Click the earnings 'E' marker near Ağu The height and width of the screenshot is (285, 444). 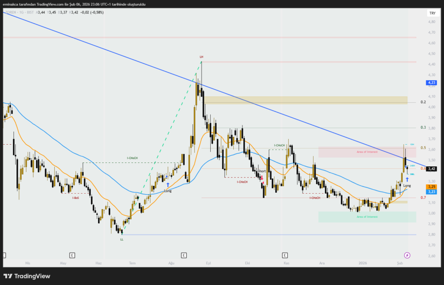coord(184,255)
